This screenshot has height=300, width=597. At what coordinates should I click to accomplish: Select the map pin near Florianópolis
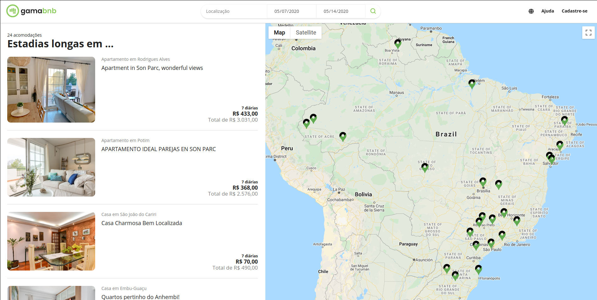(479, 270)
